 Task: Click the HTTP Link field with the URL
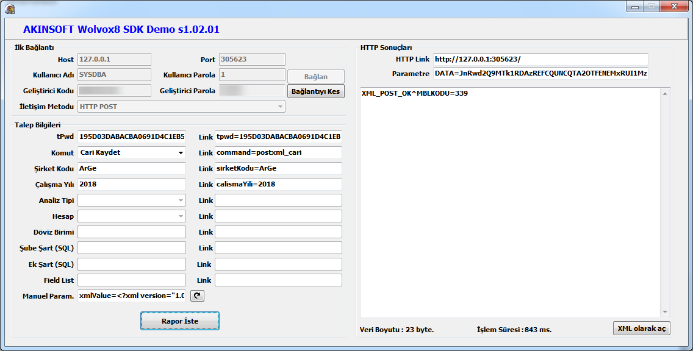[540, 59]
